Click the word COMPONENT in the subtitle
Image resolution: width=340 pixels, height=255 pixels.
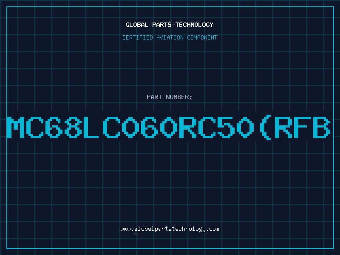coord(202,37)
